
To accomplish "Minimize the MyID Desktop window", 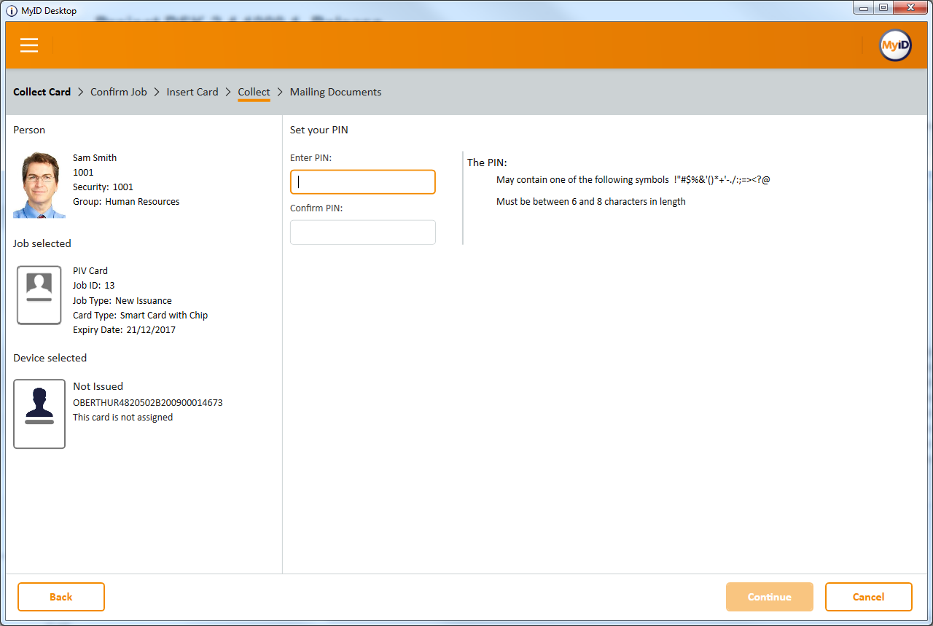I will click(864, 8).
